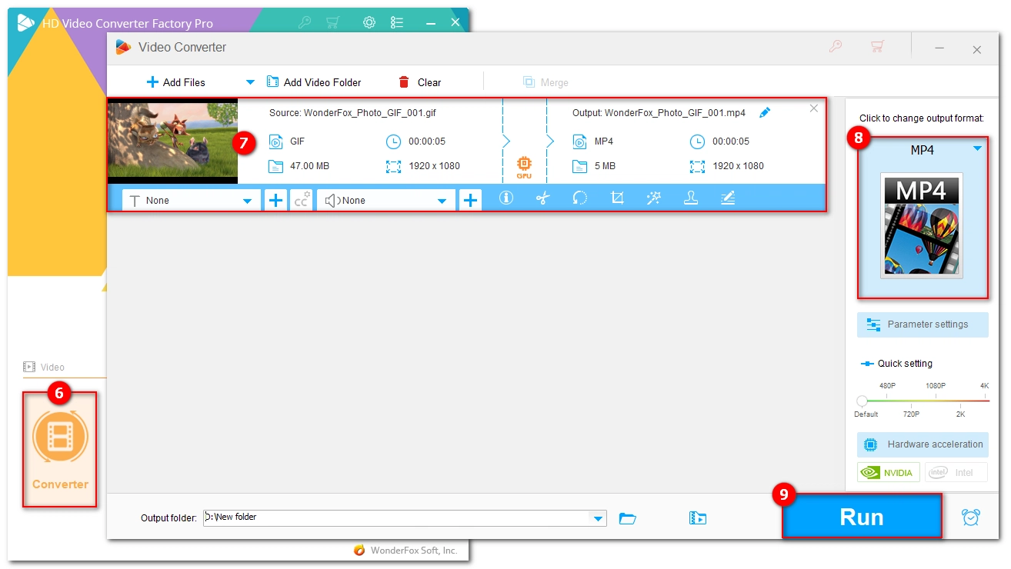Open the trim scissors tool
The height and width of the screenshot is (569, 1011).
[x=543, y=198]
